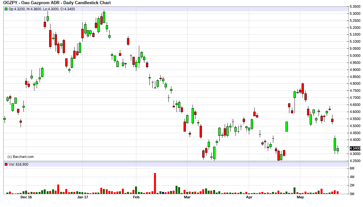Click the 4.2500 price axis label
Viewport: 363px width, 207px height.
click(x=355, y=161)
